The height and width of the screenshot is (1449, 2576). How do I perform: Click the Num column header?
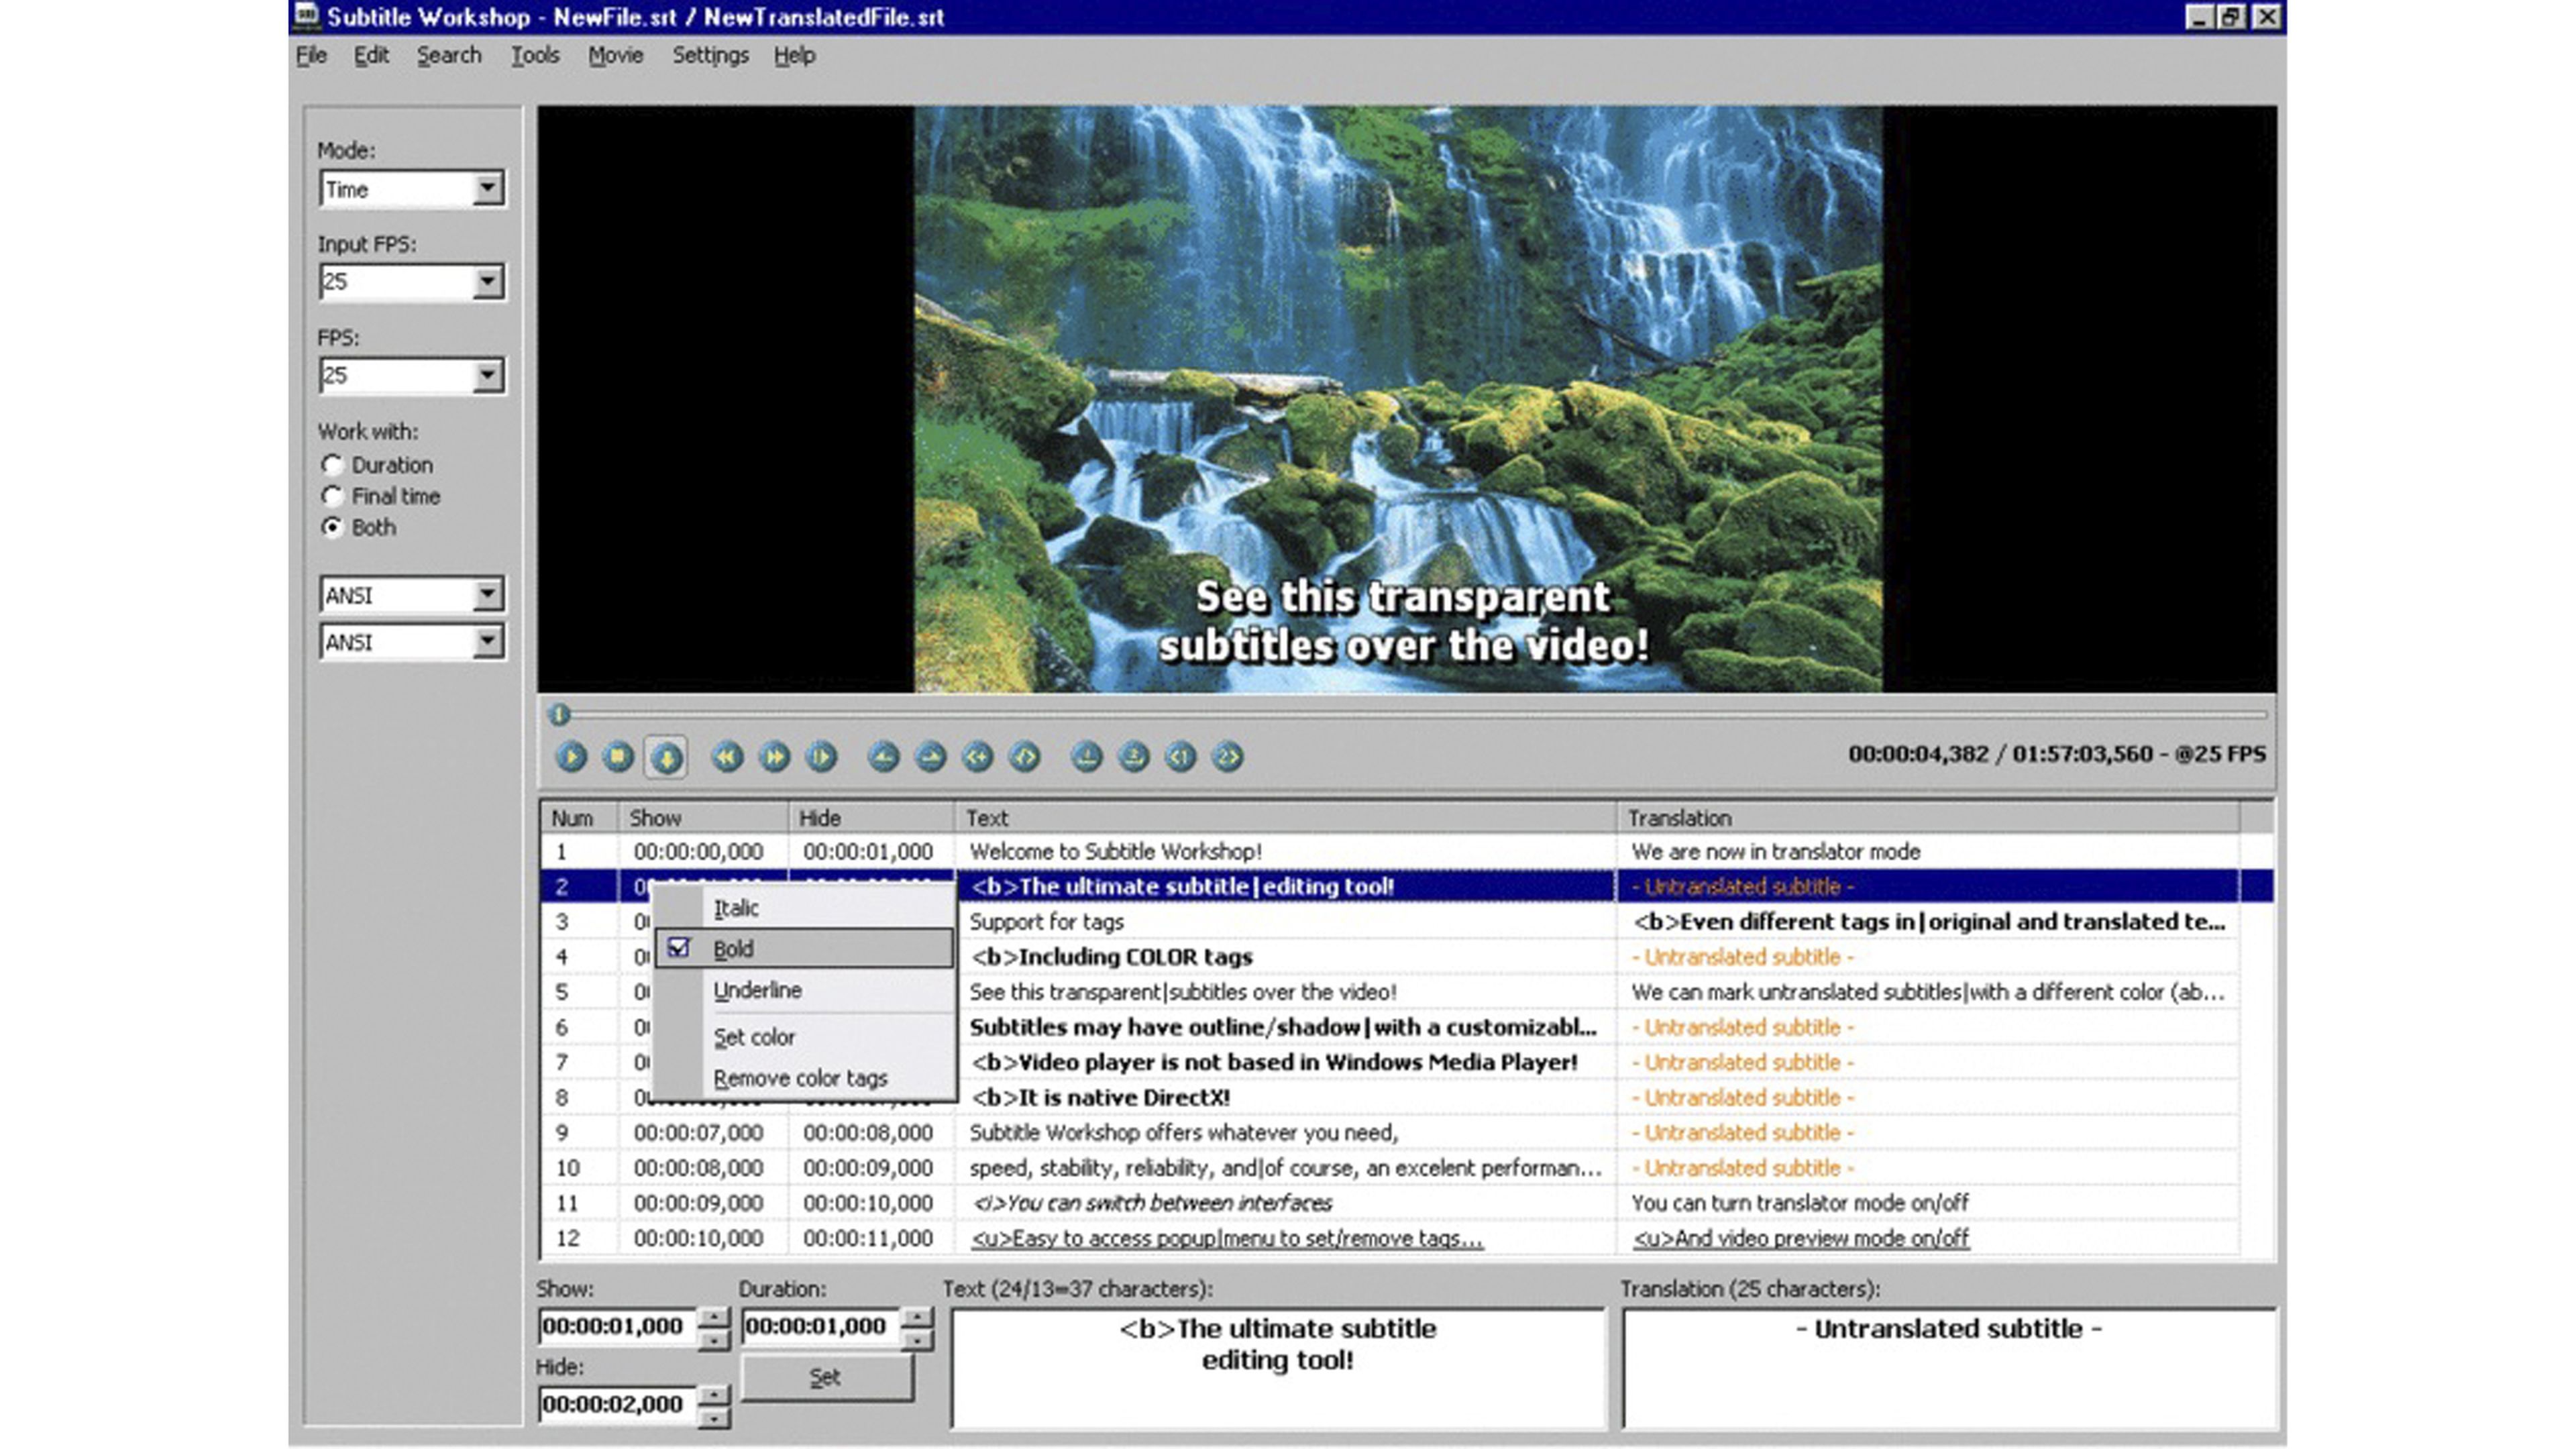click(579, 818)
